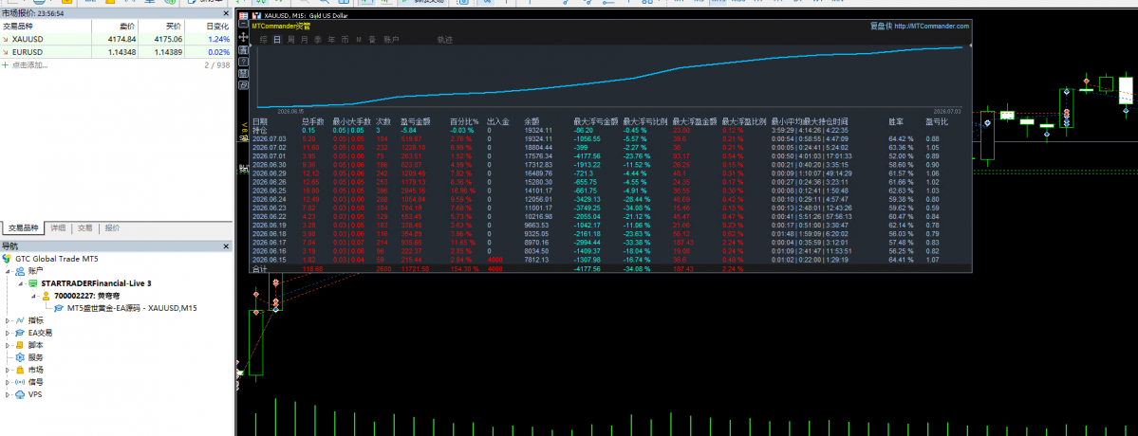Click the red grid icon left of the chart title
The image size is (1138, 436).
coord(244,15)
